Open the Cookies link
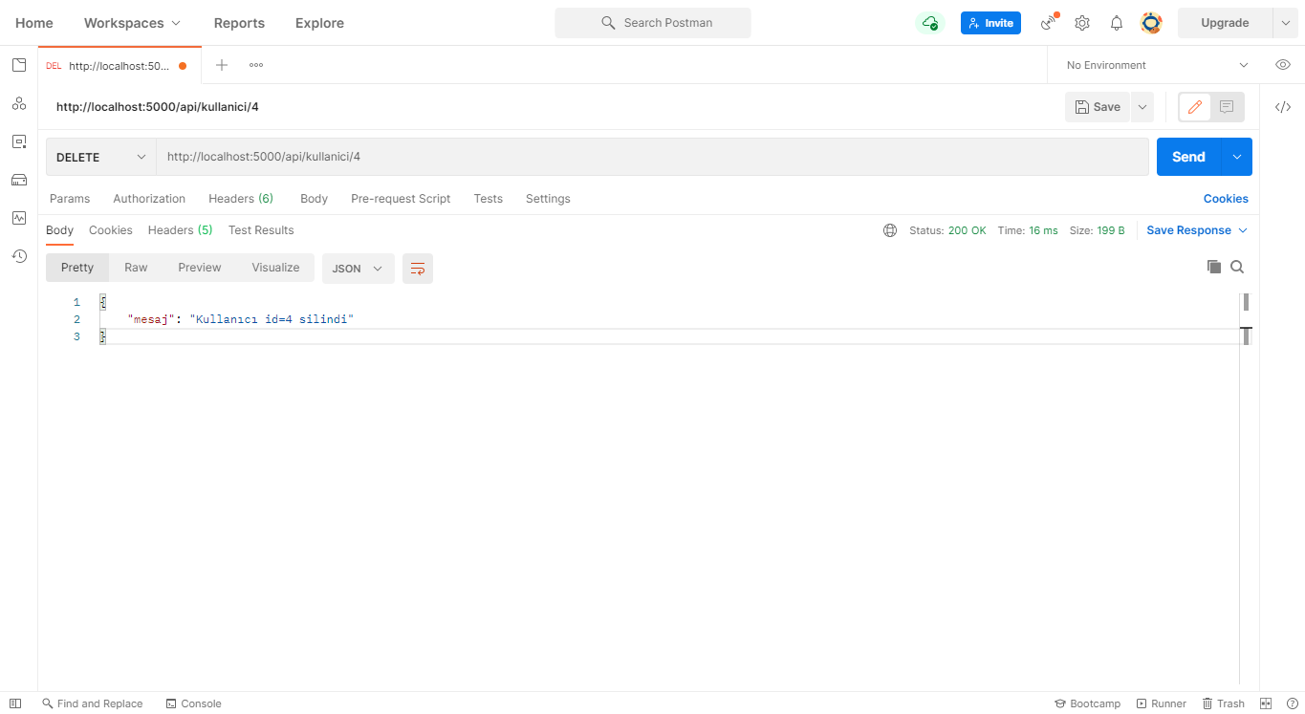The image size is (1305, 714). pos(1226,199)
